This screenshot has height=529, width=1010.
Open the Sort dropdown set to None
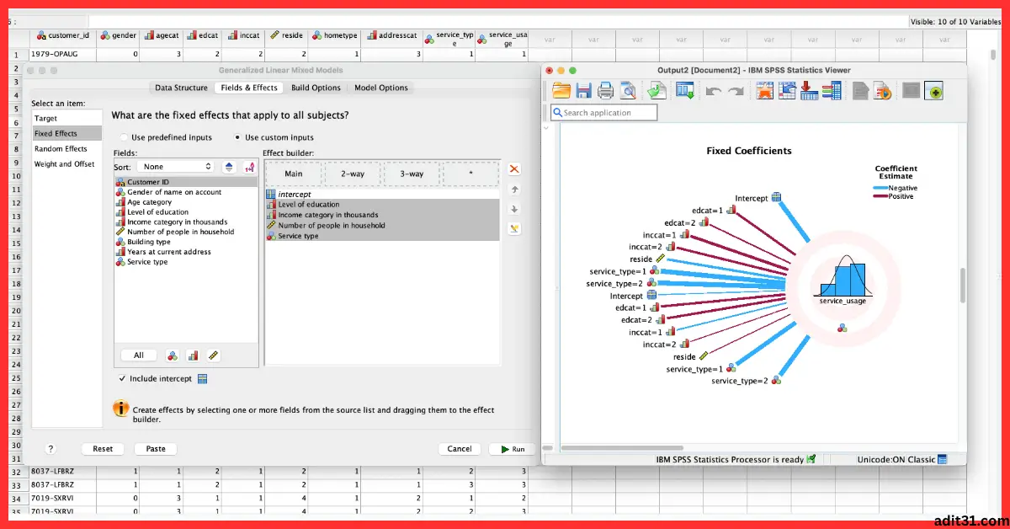(176, 167)
